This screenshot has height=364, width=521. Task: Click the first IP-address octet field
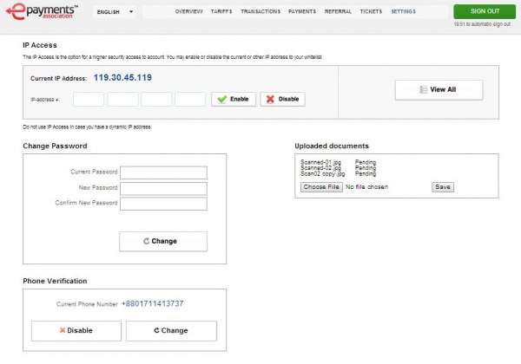tap(88, 100)
